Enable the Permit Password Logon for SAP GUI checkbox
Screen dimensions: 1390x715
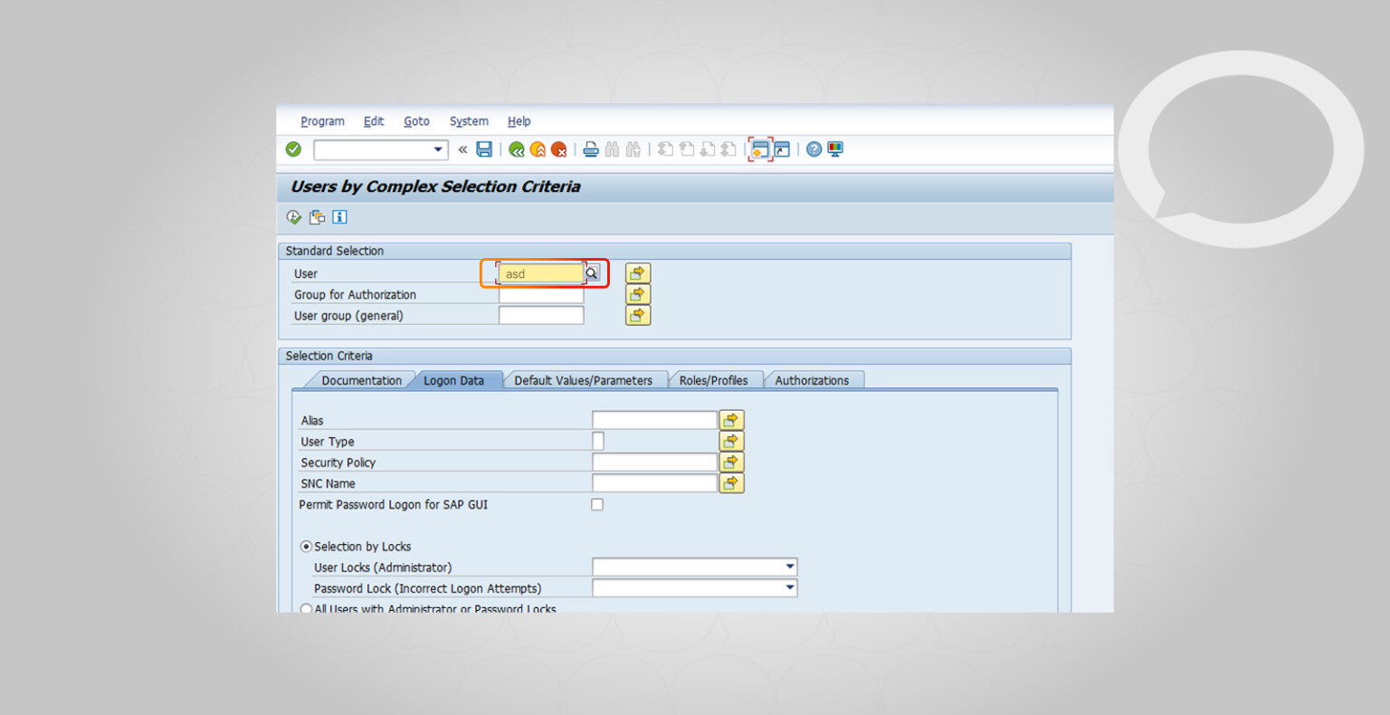[596, 504]
